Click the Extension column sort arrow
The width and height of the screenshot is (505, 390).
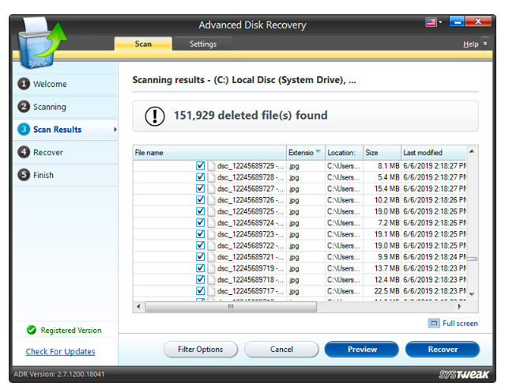pos(318,151)
